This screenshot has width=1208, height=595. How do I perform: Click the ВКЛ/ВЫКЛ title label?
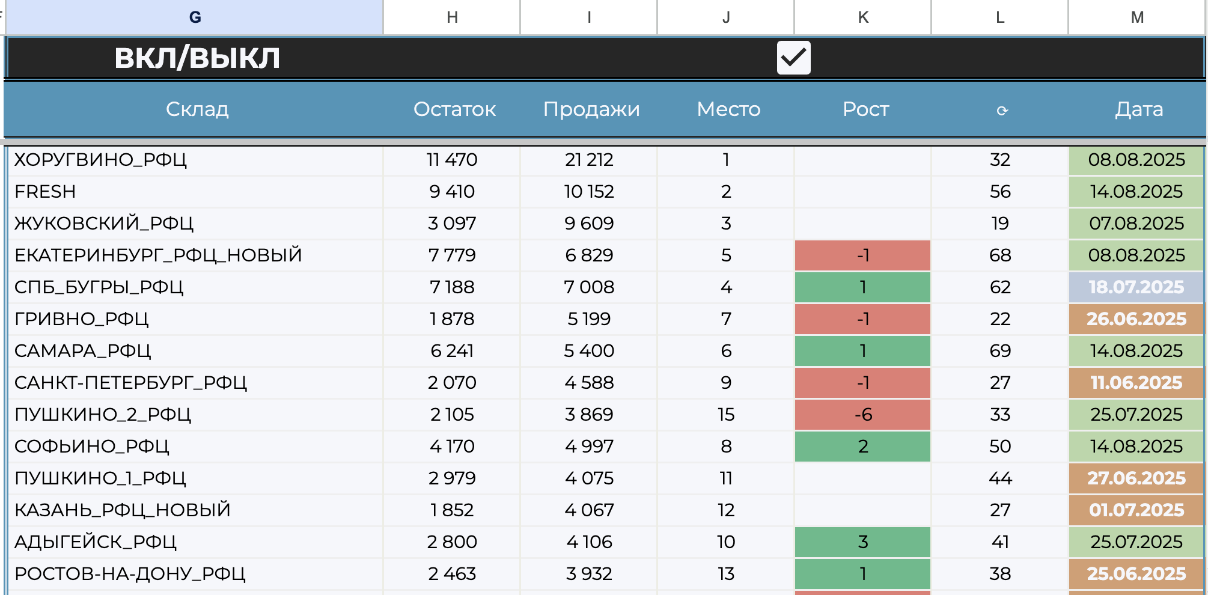[197, 58]
